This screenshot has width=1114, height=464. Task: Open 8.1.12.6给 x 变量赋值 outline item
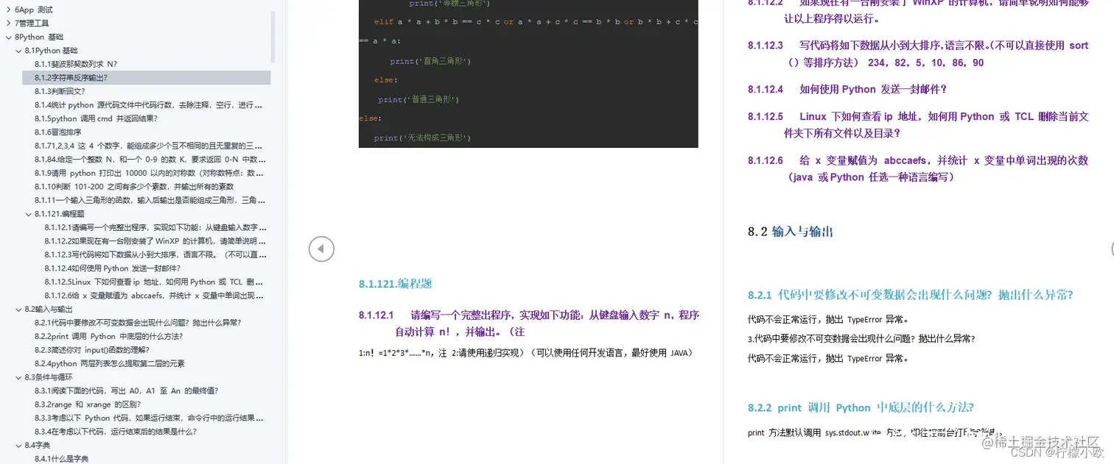(x=154, y=296)
